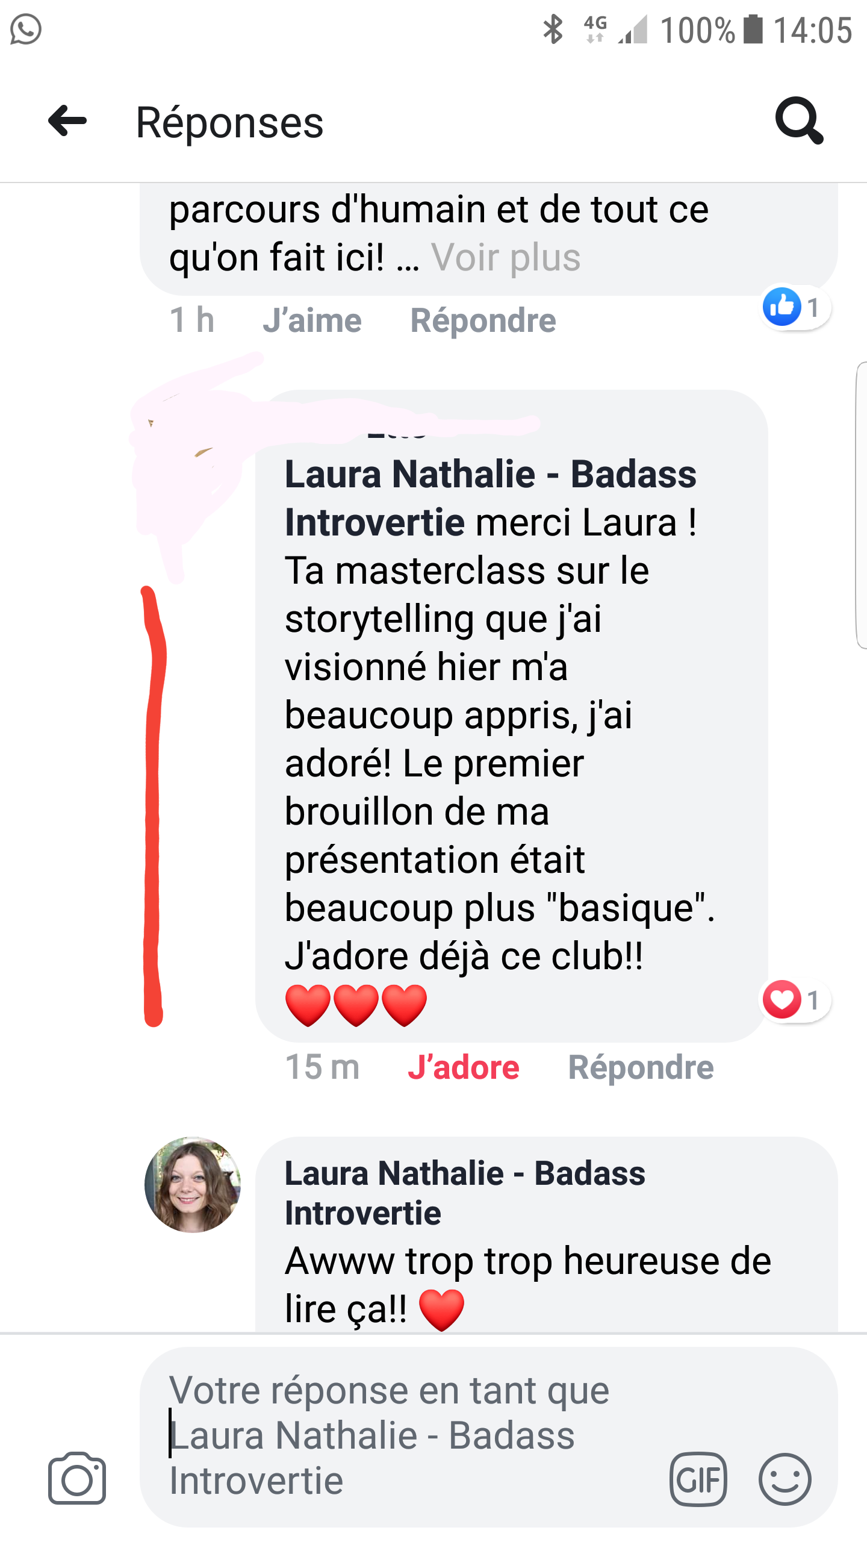Open the search magnifier icon
Viewport: 867px width, 1542px height.
[x=799, y=120]
